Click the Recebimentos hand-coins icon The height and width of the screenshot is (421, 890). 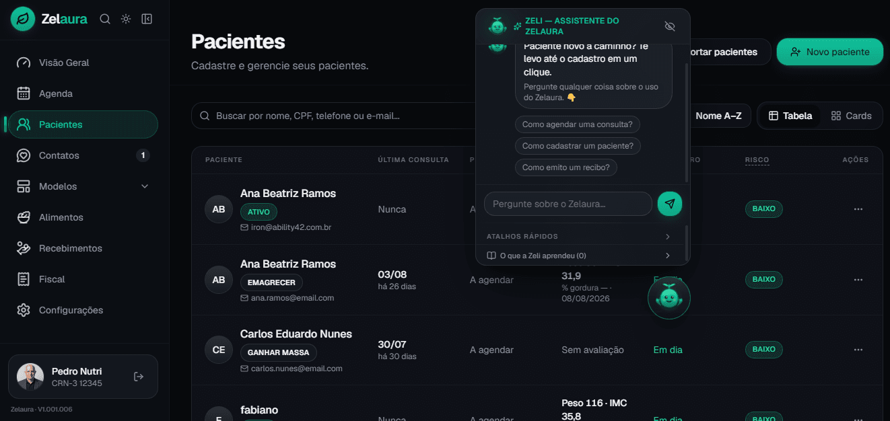tap(24, 248)
